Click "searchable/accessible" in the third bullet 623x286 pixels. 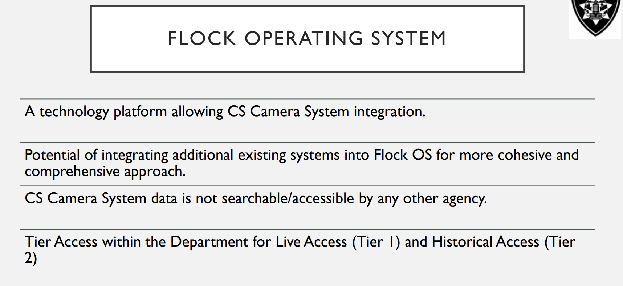[288, 198]
